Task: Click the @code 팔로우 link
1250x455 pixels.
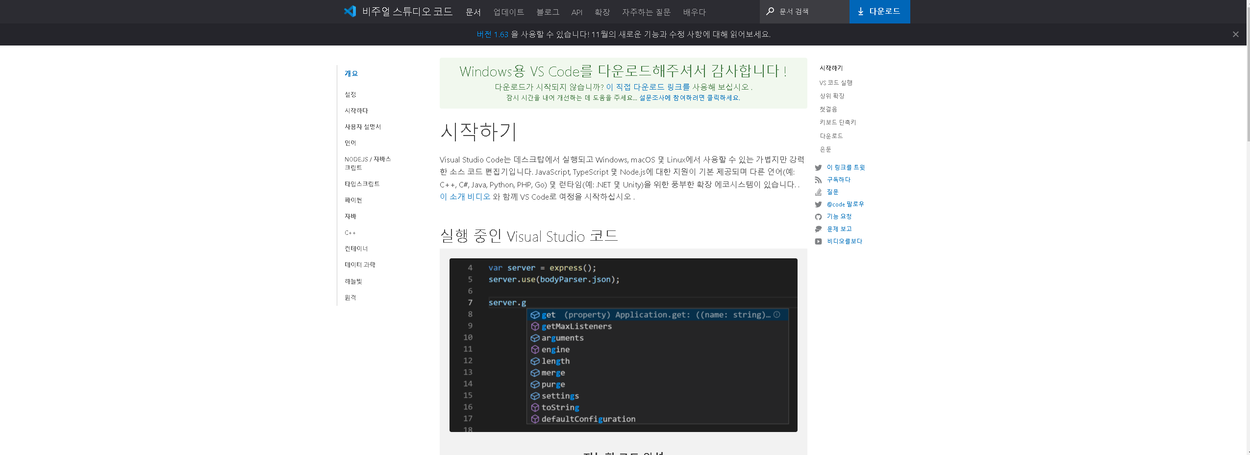Action: 845,204
